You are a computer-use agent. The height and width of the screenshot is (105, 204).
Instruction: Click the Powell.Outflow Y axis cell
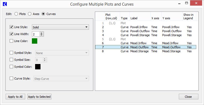click(172, 31)
